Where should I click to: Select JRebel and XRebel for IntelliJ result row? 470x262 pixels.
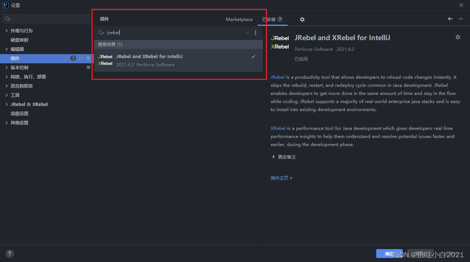pos(178,60)
